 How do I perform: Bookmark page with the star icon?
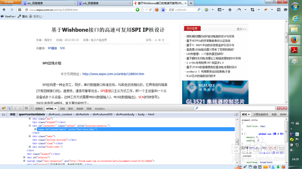click(x=142, y=10)
